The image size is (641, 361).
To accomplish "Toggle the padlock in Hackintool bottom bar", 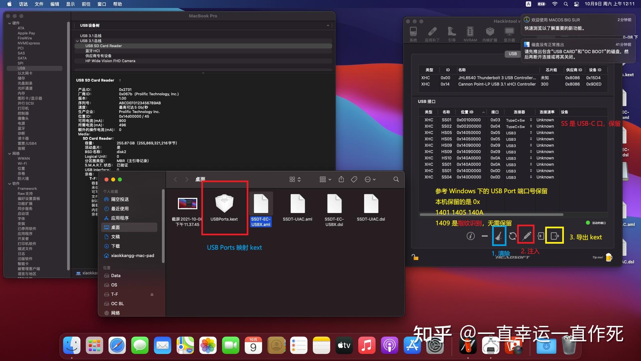I will [x=415, y=257].
